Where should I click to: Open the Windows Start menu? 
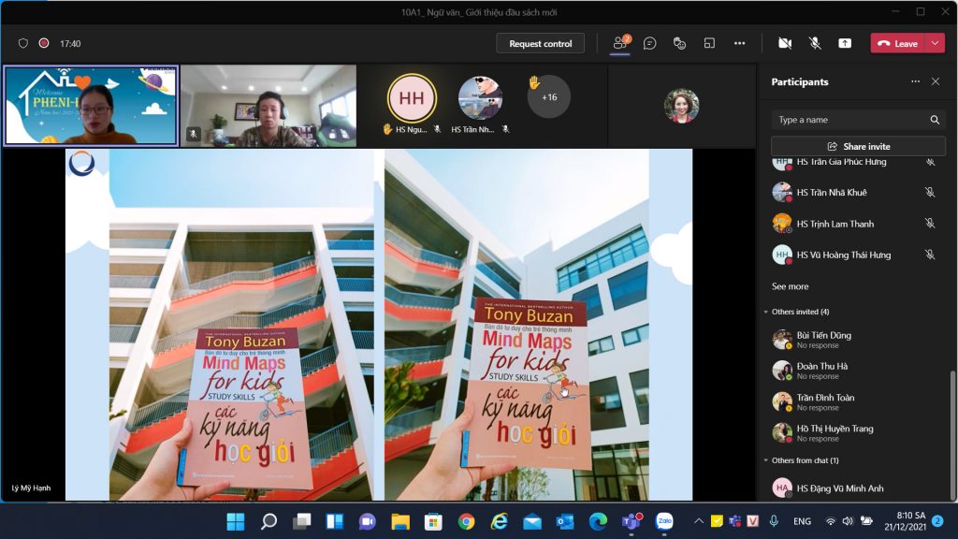[x=236, y=521]
